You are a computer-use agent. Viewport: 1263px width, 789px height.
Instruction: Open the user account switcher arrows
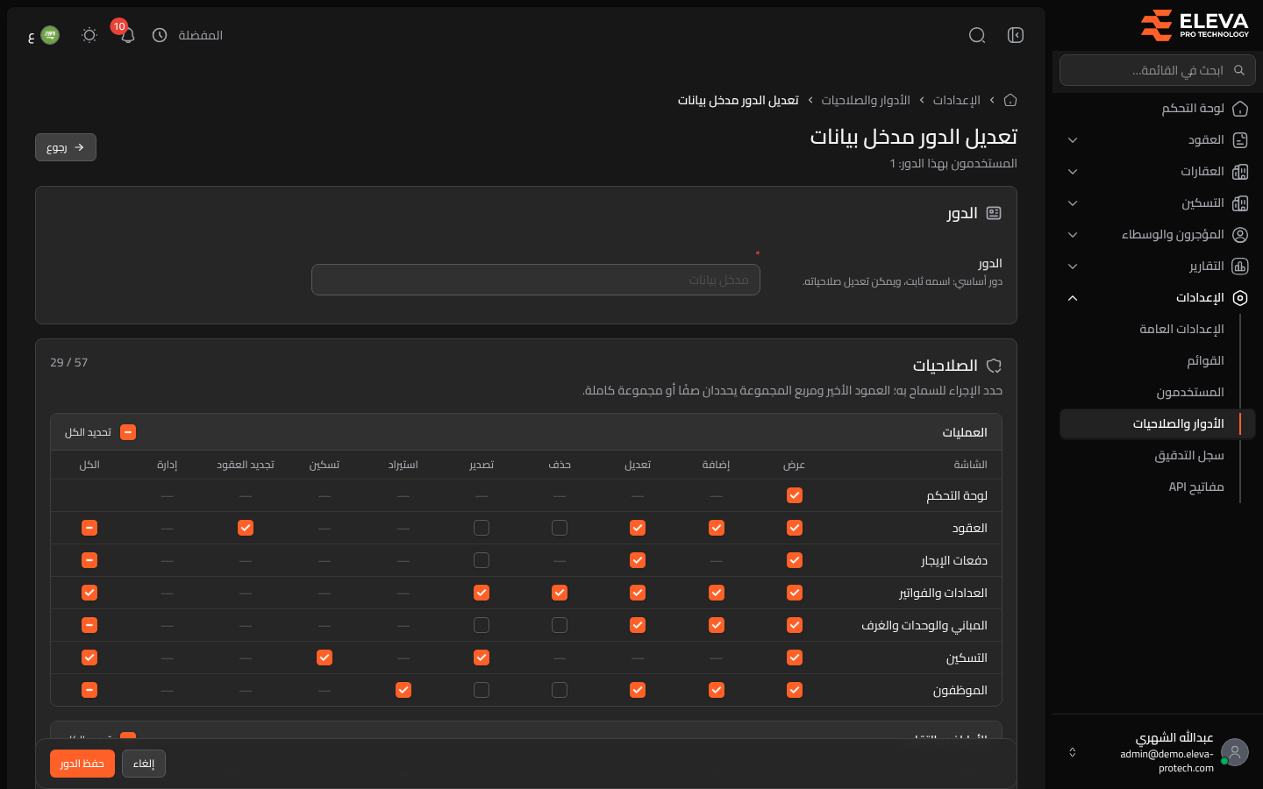(x=1072, y=752)
